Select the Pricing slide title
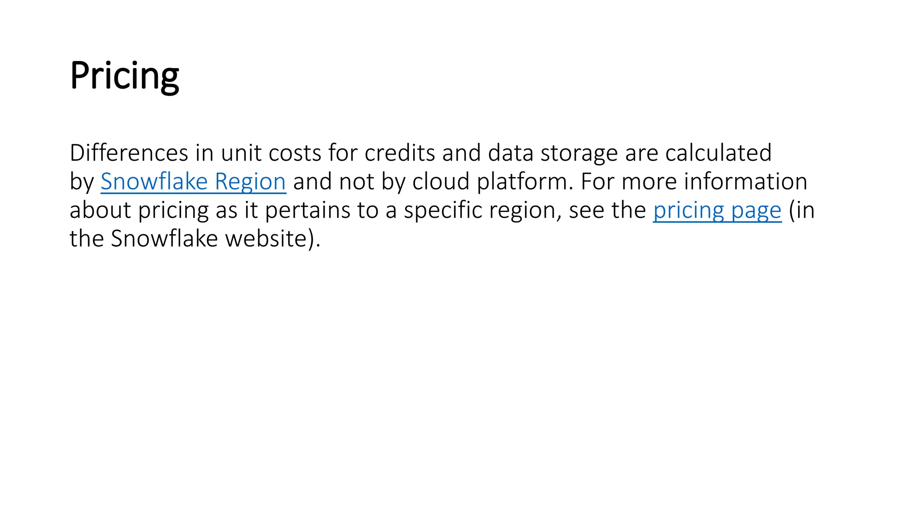The width and height of the screenshot is (907, 510). (x=124, y=76)
